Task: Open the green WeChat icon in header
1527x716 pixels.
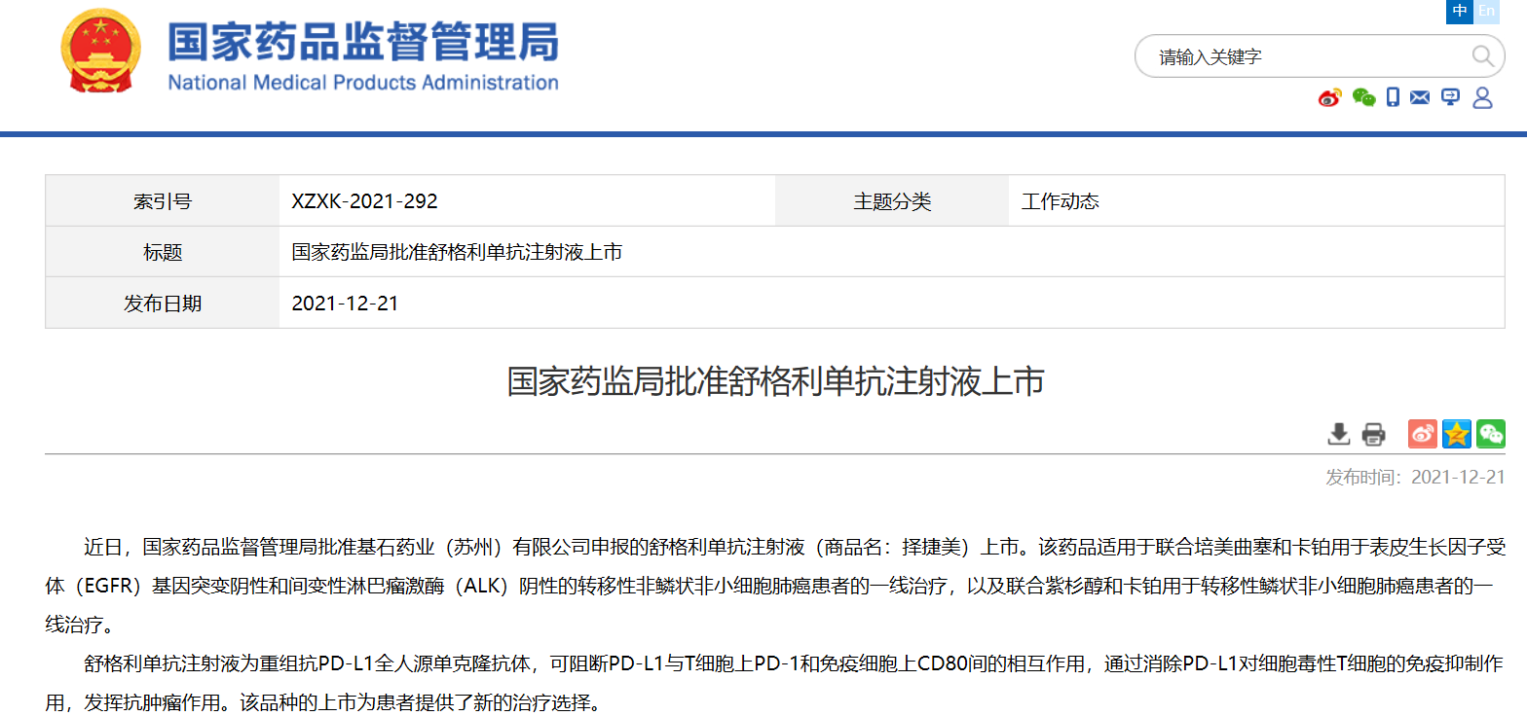Action: [x=1363, y=97]
